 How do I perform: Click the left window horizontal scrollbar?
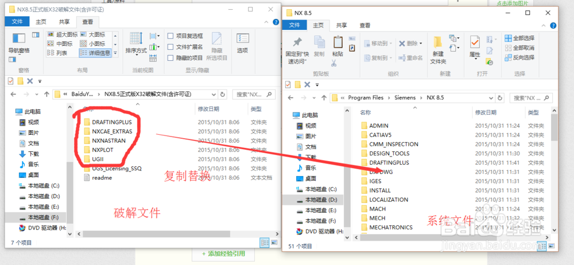tap(157, 233)
